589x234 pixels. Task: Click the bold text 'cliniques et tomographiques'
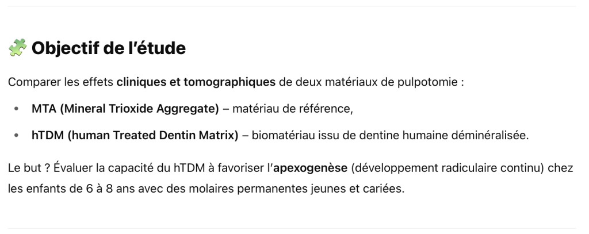point(196,82)
